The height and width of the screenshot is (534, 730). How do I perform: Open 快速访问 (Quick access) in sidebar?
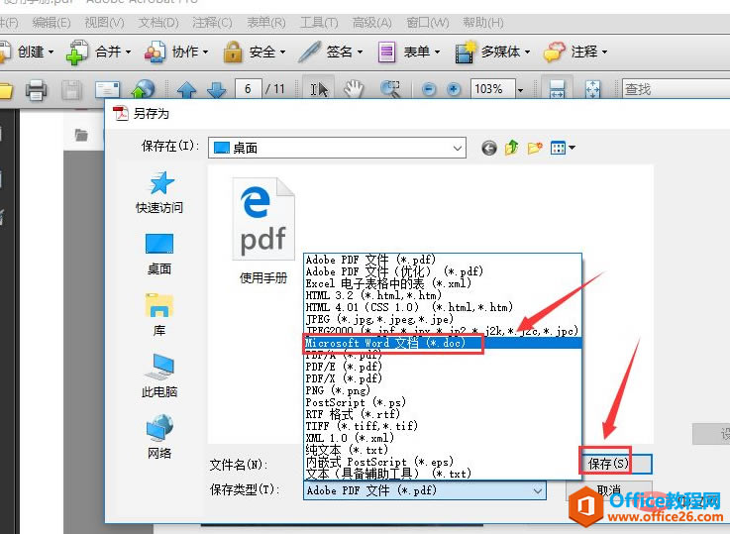point(159,193)
